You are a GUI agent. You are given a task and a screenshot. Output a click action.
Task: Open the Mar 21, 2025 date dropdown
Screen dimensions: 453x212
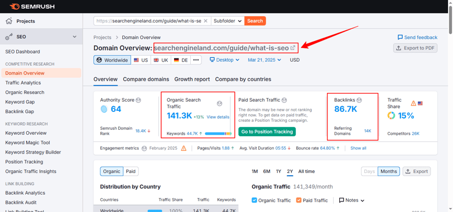(x=264, y=60)
